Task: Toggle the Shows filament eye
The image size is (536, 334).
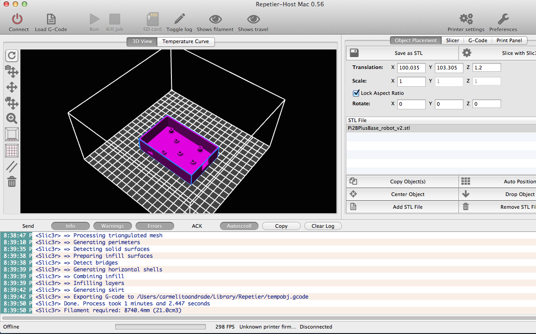Action: (x=215, y=19)
